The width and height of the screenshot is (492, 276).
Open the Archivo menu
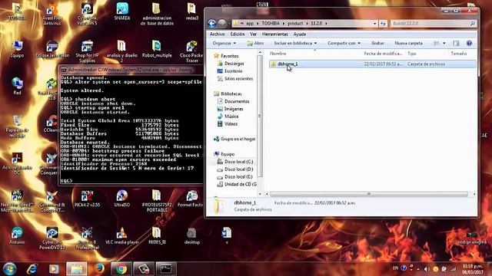[x=217, y=34]
